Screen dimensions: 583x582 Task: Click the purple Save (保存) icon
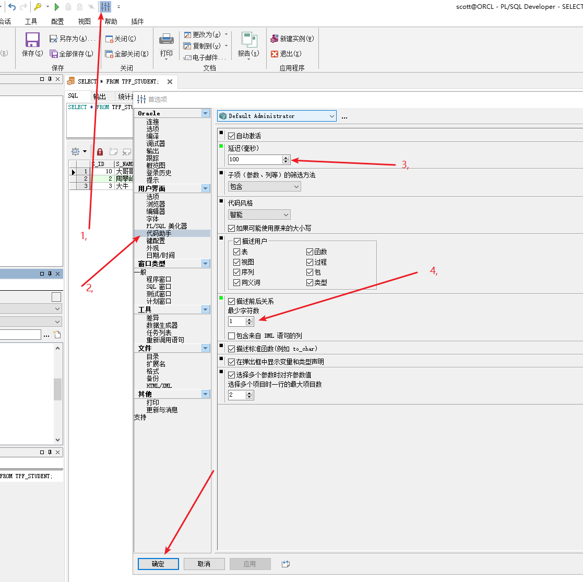pyautogui.click(x=32, y=40)
